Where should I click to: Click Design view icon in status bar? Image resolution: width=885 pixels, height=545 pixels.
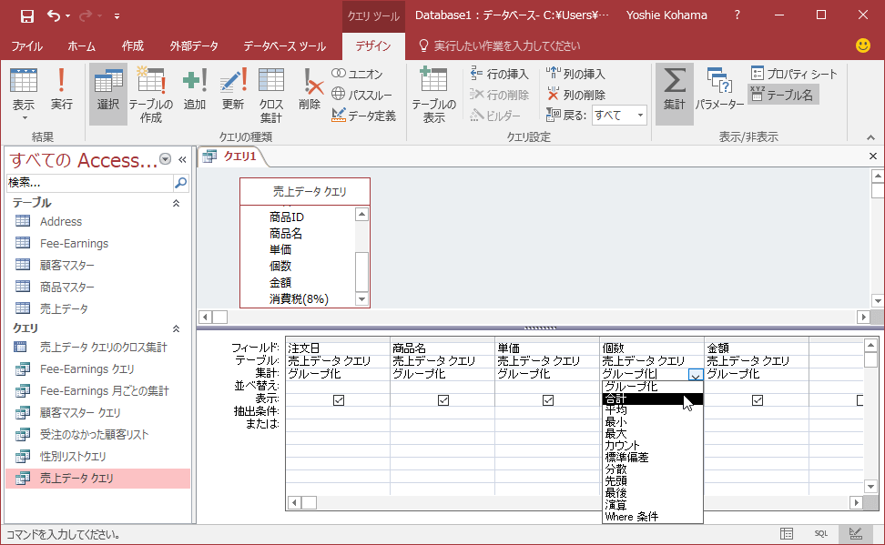pyautogui.click(x=856, y=534)
